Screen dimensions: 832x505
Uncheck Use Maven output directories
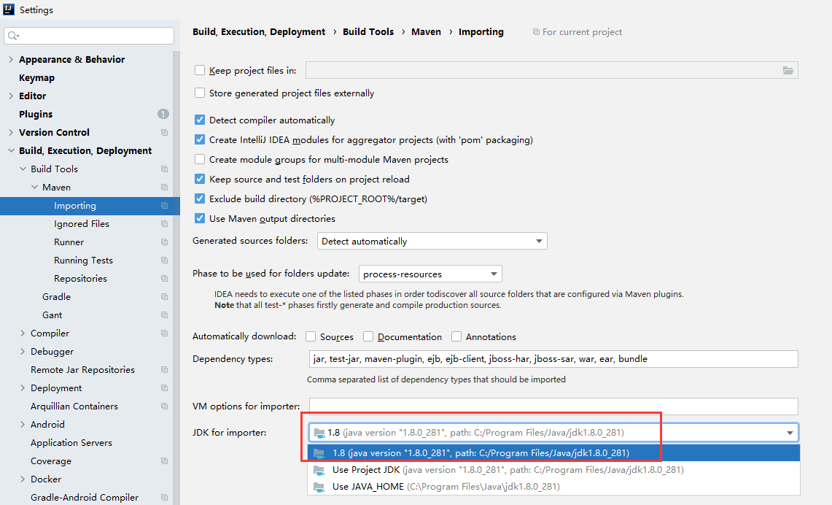200,218
